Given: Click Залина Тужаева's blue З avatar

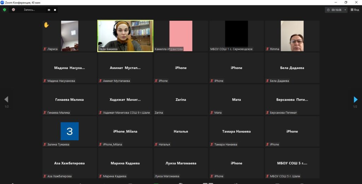Looking at the screenshot, I should [70, 131].
